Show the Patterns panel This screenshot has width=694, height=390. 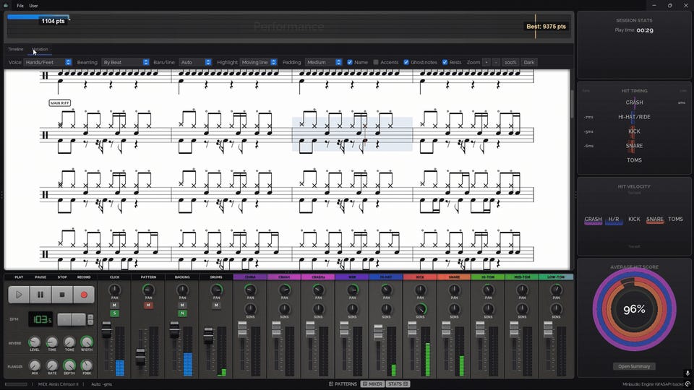point(343,383)
